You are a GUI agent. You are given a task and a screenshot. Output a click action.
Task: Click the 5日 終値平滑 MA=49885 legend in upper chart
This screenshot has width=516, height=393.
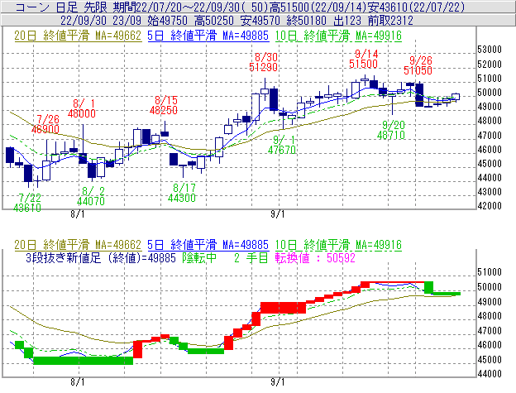208,36
